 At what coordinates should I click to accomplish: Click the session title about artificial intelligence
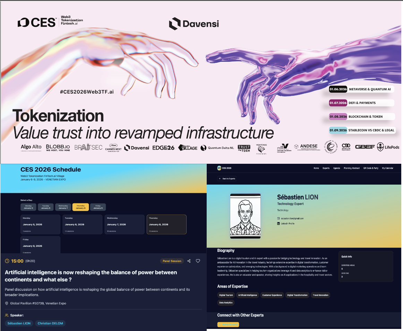[x=91, y=276]
